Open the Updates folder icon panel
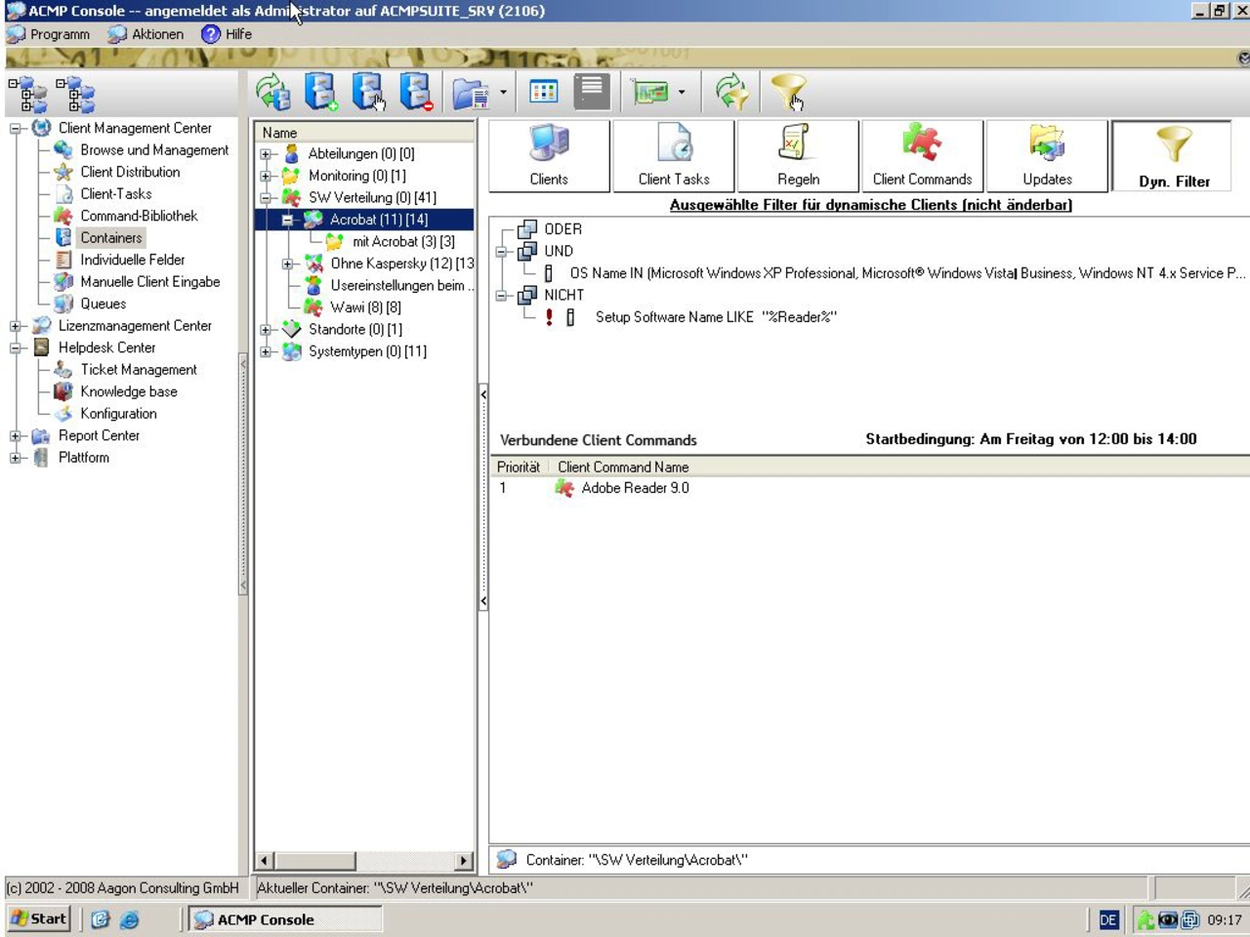Image resolution: width=1250 pixels, height=937 pixels. [x=1047, y=155]
